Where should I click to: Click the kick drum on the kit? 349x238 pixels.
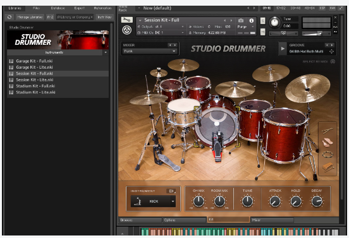216,123
